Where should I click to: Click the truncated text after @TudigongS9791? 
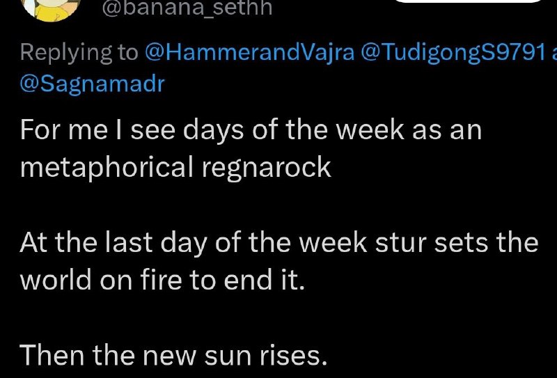pos(554,54)
